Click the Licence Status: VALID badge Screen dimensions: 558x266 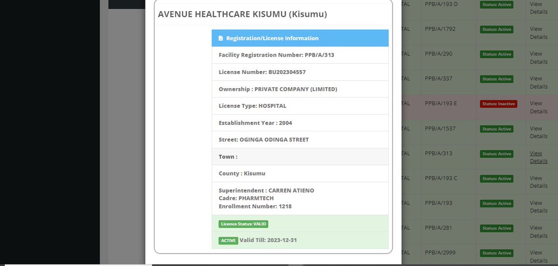pos(244,224)
